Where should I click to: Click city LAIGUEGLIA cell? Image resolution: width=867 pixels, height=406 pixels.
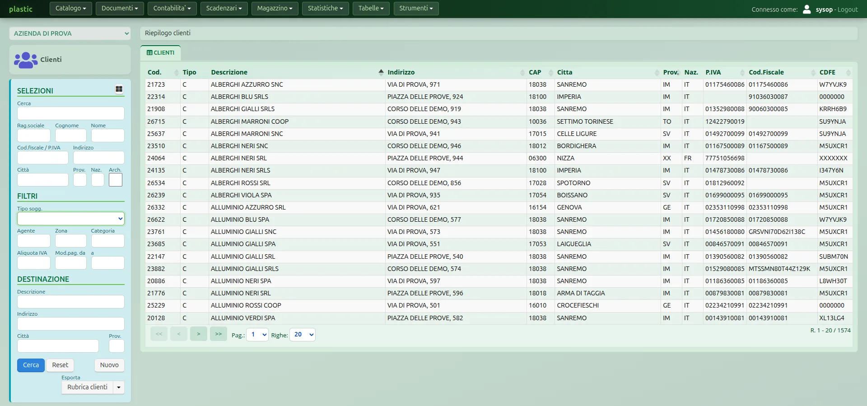[574, 244]
